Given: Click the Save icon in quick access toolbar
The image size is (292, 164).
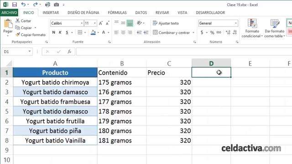Looking at the screenshot, I should (14, 5).
